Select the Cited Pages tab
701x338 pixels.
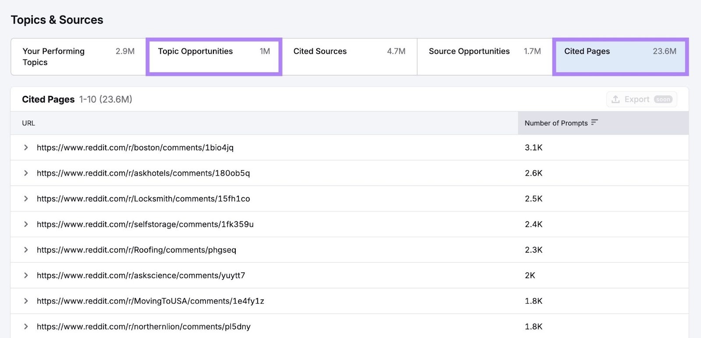point(620,57)
